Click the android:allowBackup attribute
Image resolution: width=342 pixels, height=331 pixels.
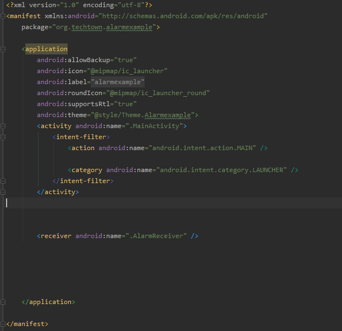(x=74, y=60)
